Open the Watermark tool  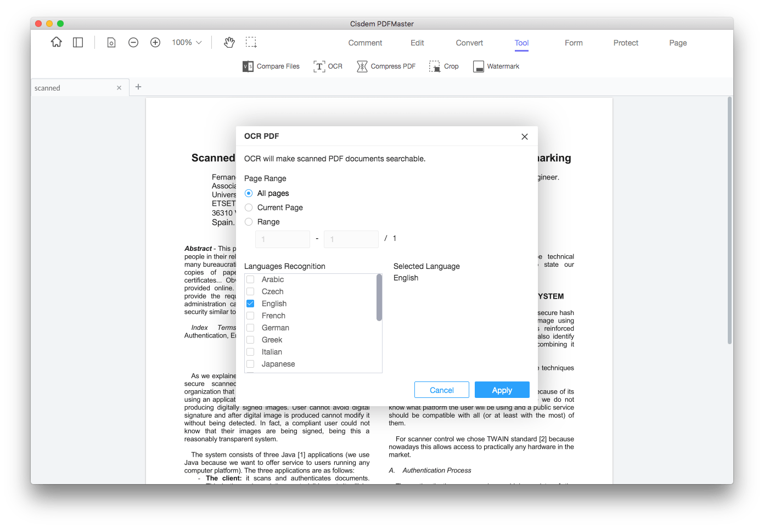[x=496, y=66]
